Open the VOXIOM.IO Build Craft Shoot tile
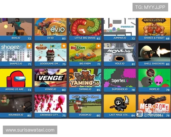The height and width of the screenshot is (137, 171). click(x=85, y=104)
